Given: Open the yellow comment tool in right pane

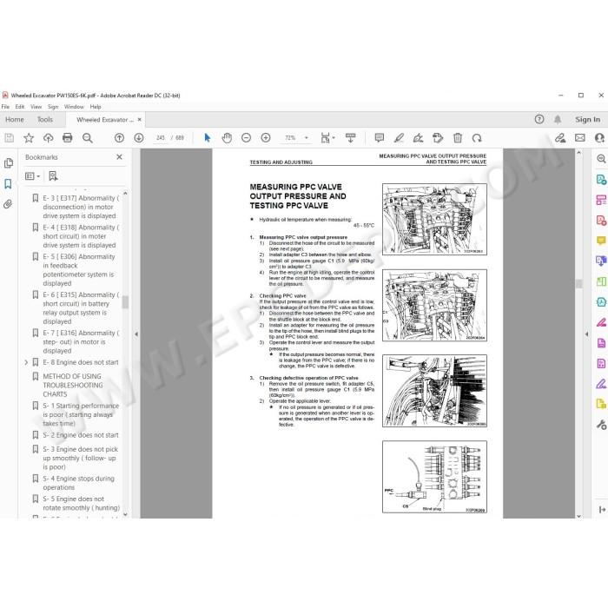Looking at the screenshot, I should [x=601, y=241].
